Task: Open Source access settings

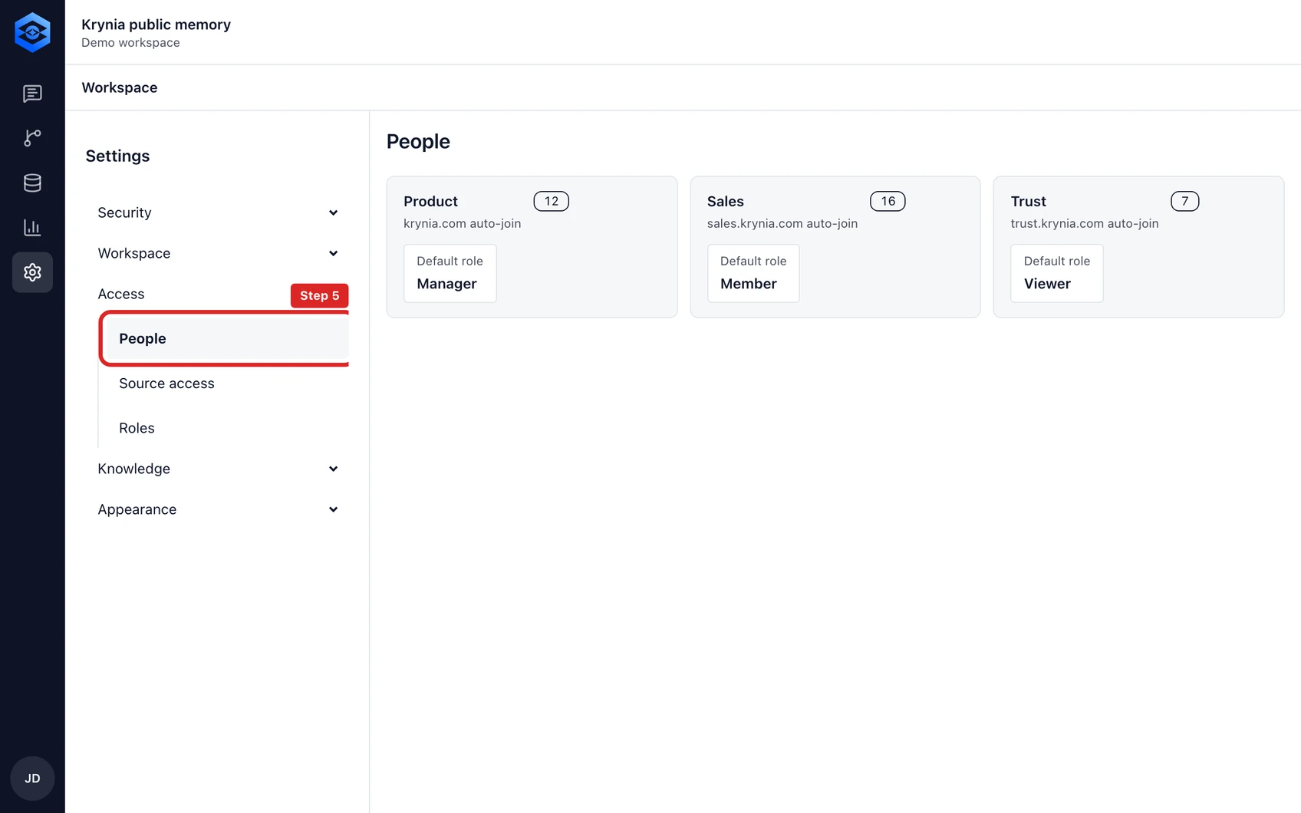Action: pos(166,383)
